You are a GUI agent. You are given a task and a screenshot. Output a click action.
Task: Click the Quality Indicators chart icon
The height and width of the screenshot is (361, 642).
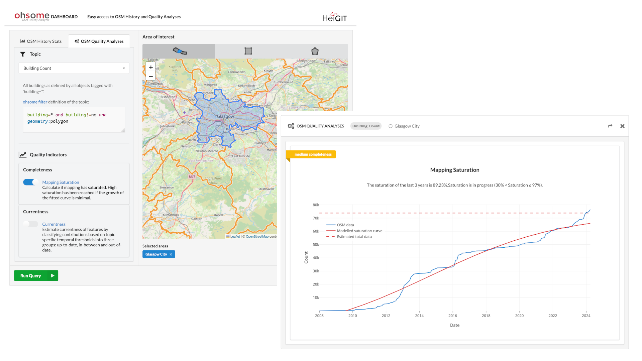[23, 155]
